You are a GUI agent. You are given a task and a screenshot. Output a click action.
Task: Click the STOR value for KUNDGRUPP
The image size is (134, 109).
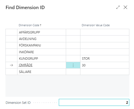pyautogui.click(x=105, y=59)
